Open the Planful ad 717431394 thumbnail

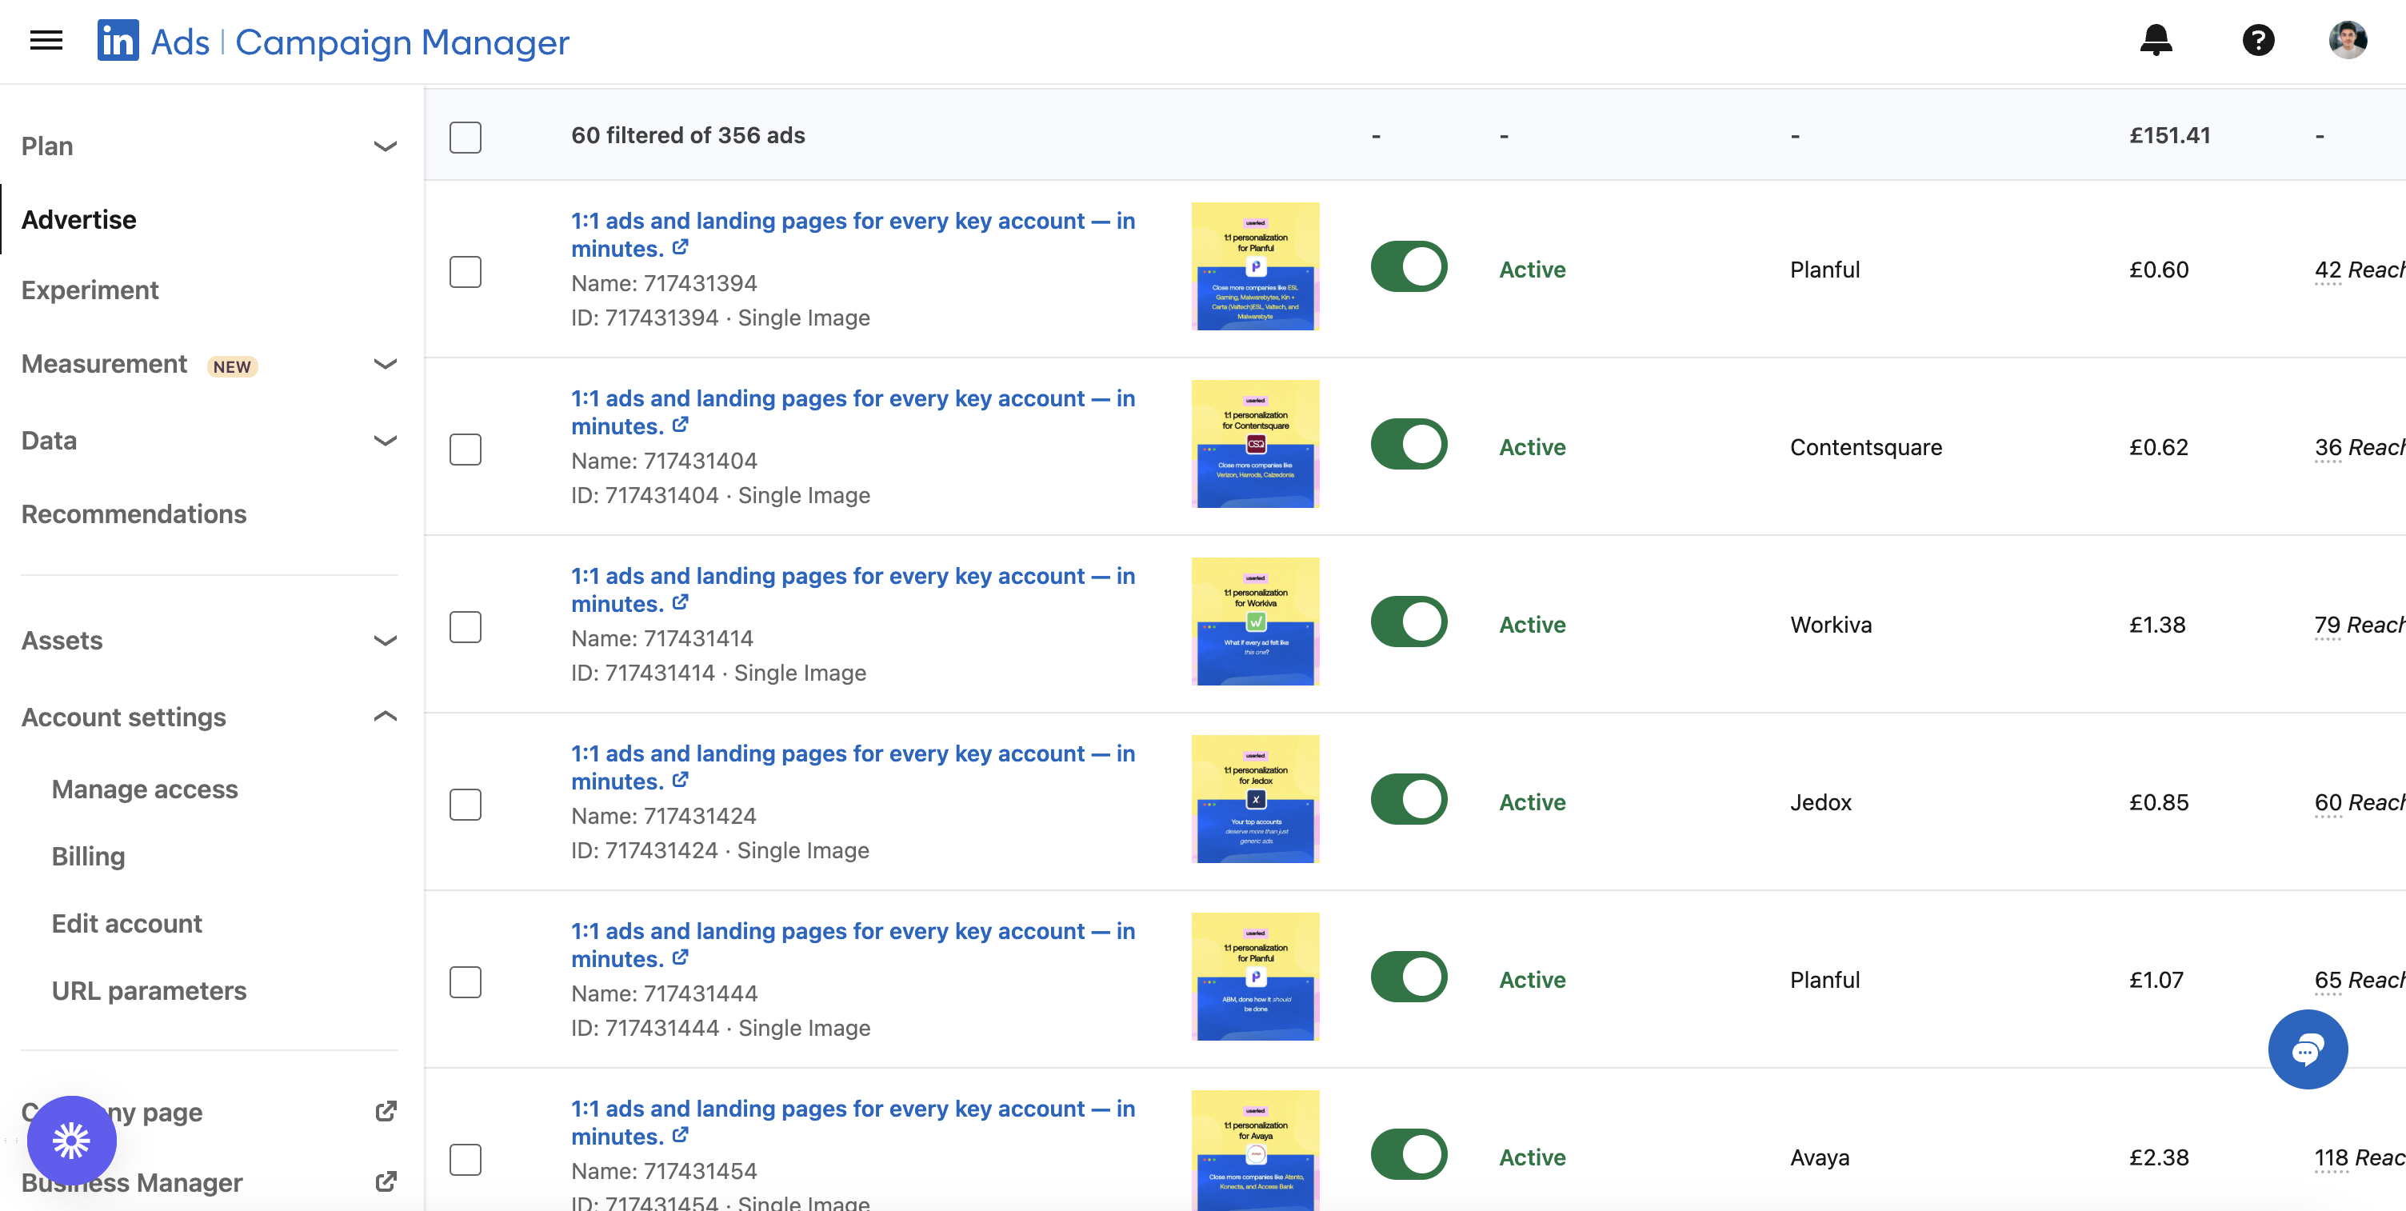pyautogui.click(x=1254, y=266)
